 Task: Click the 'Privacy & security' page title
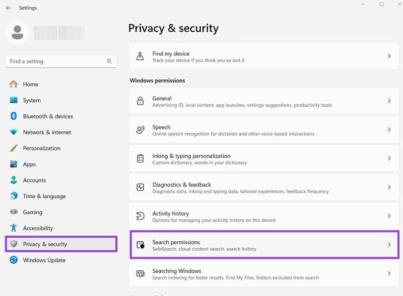pyautogui.click(x=173, y=28)
